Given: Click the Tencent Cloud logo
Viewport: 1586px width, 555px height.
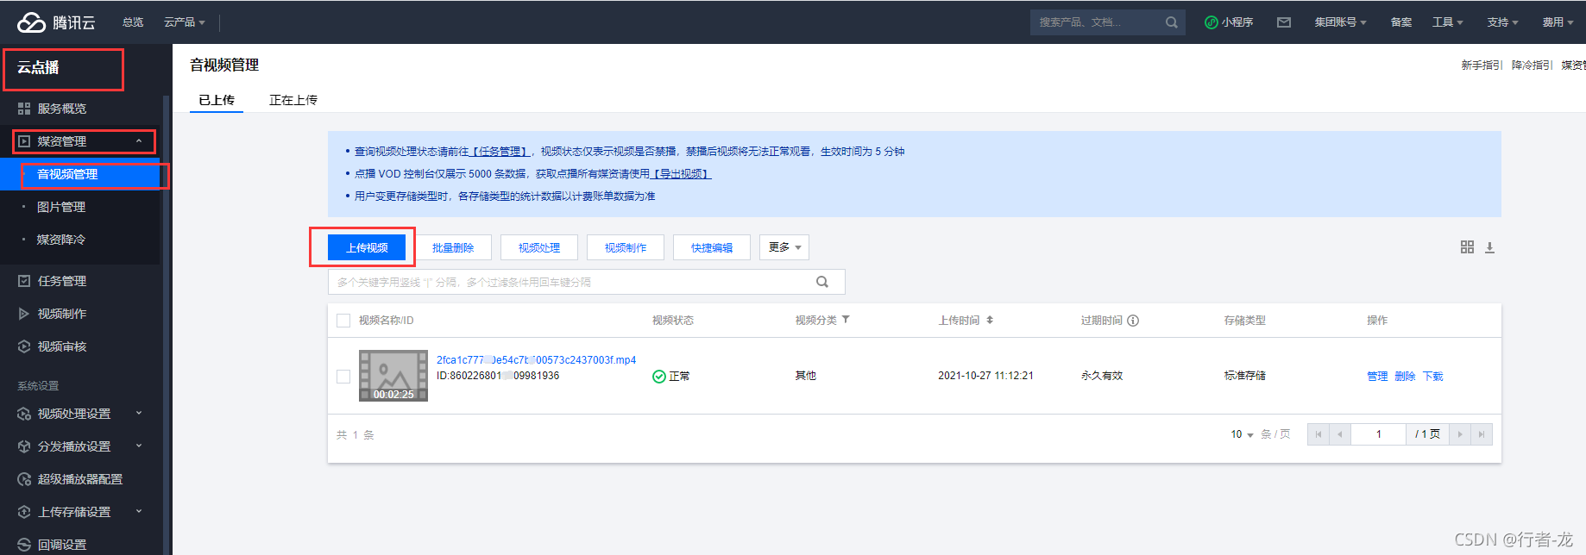Looking at the screenshot, I should click(x=56, y=22).
